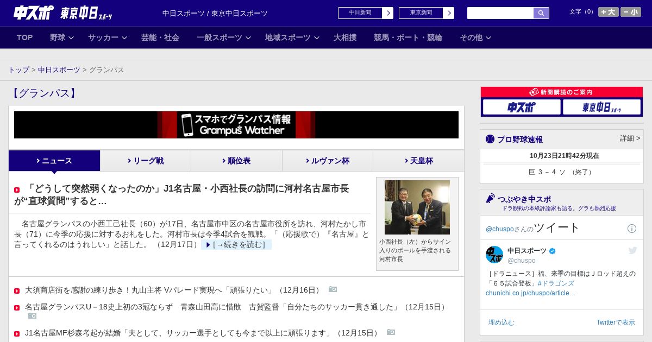The width and height of the screenshot is (652, 342).
Task: Expand the その他 navigation menu
Action: [475, 37]
